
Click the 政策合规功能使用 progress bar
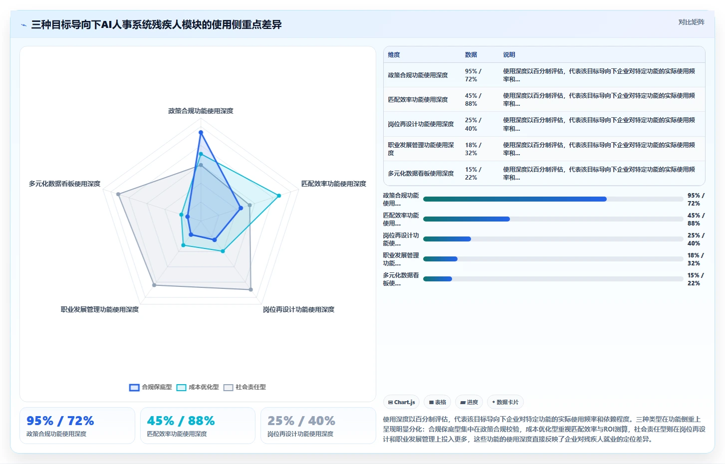(553, 199)
